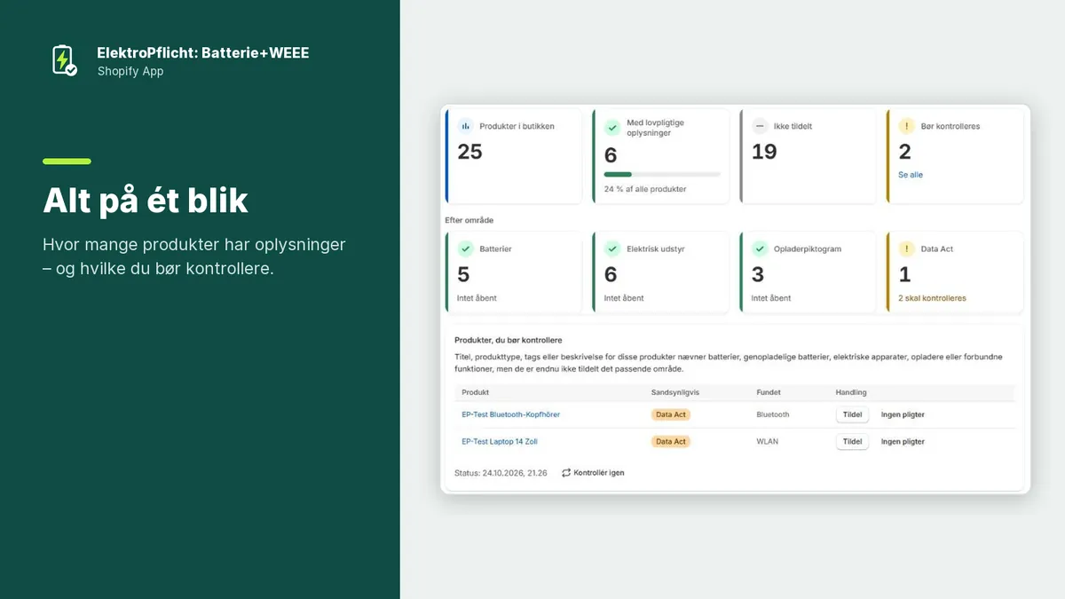Viewport: 1065px width, 599px height.
Task: Click the '24 % af alle produkter' text
Action: (645, 189)
